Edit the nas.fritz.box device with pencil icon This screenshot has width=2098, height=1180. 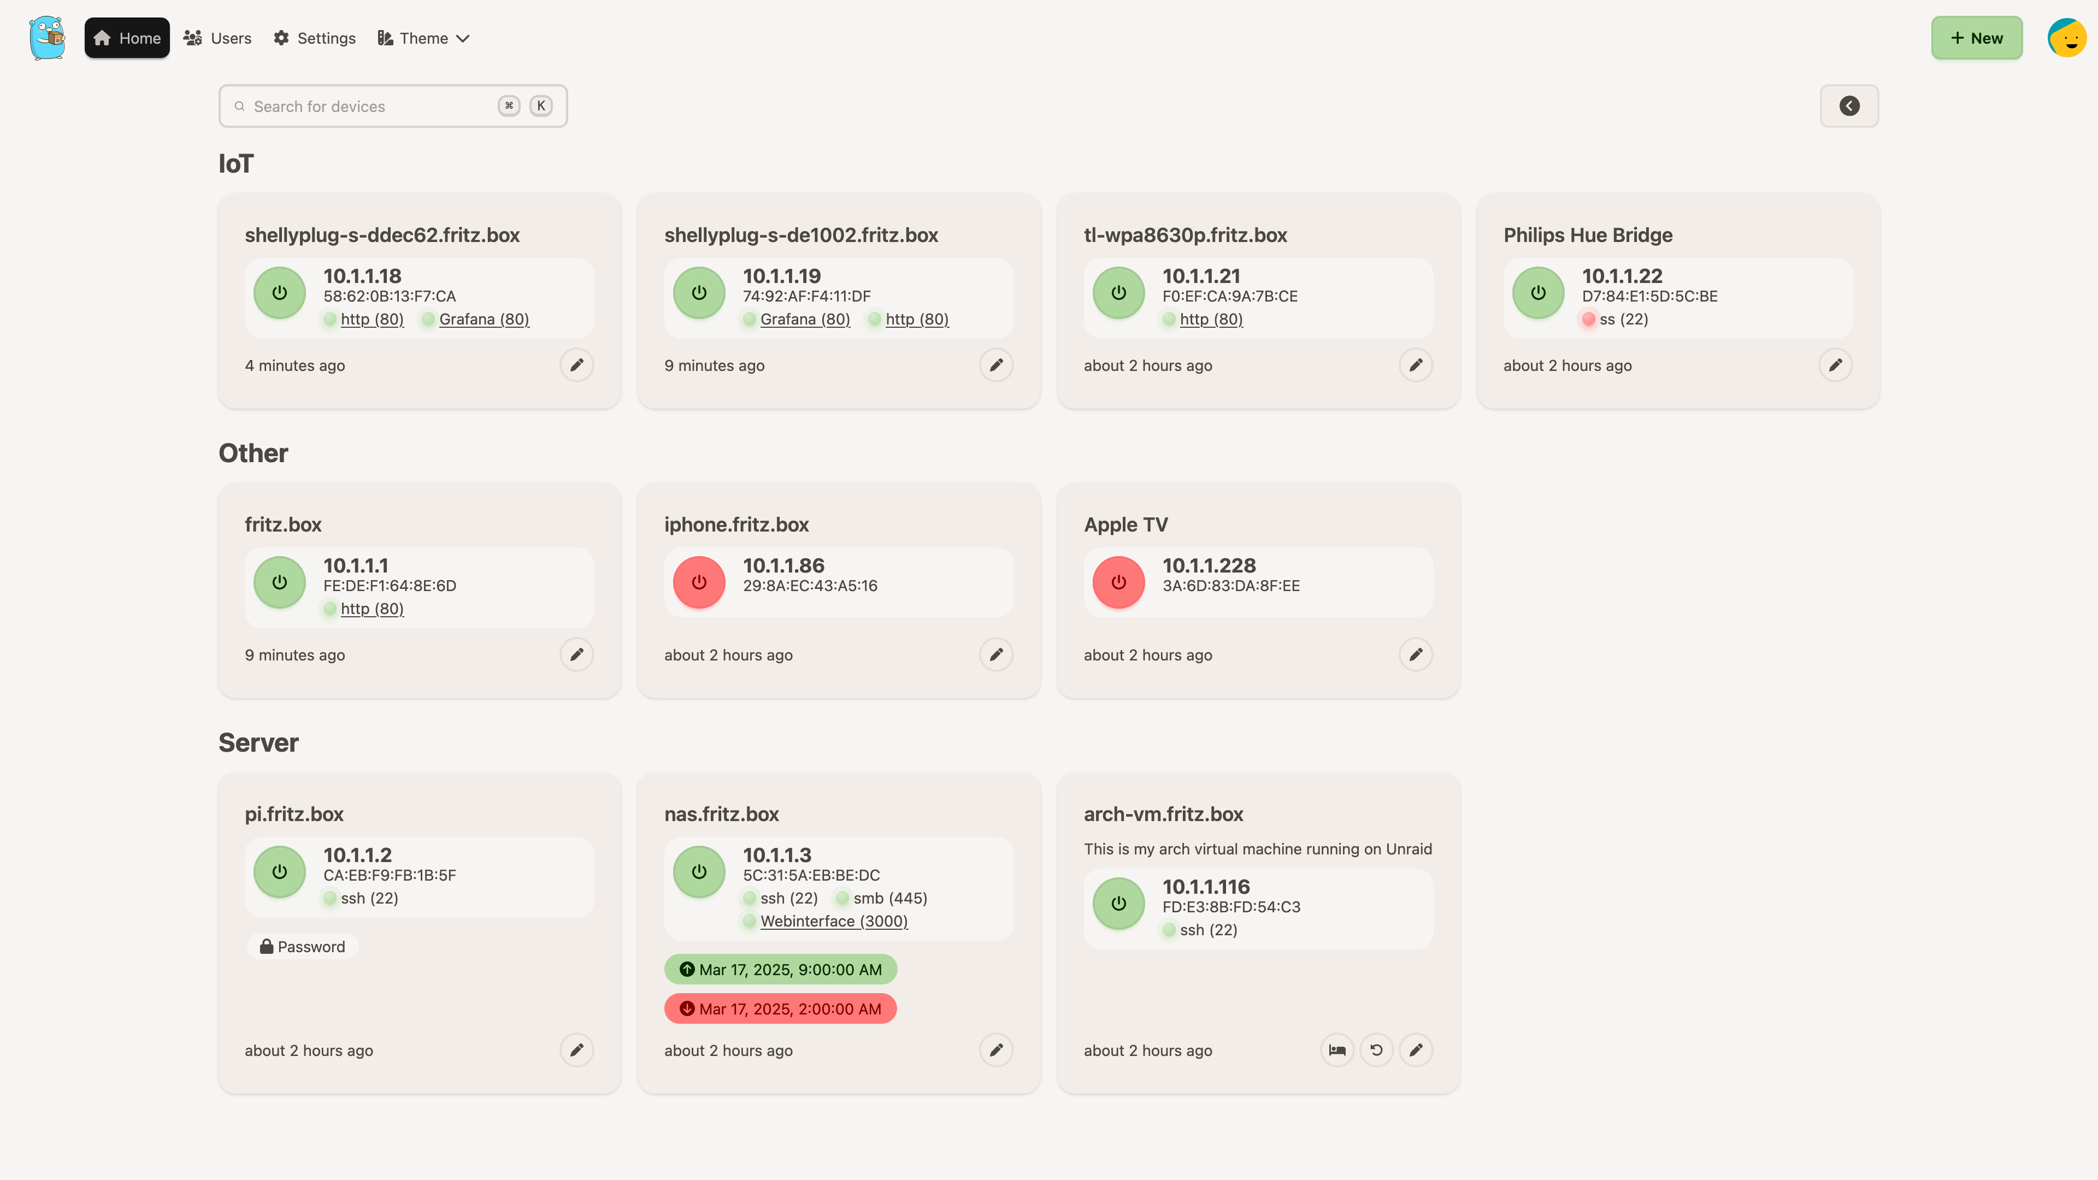(x=996, y=1049)
